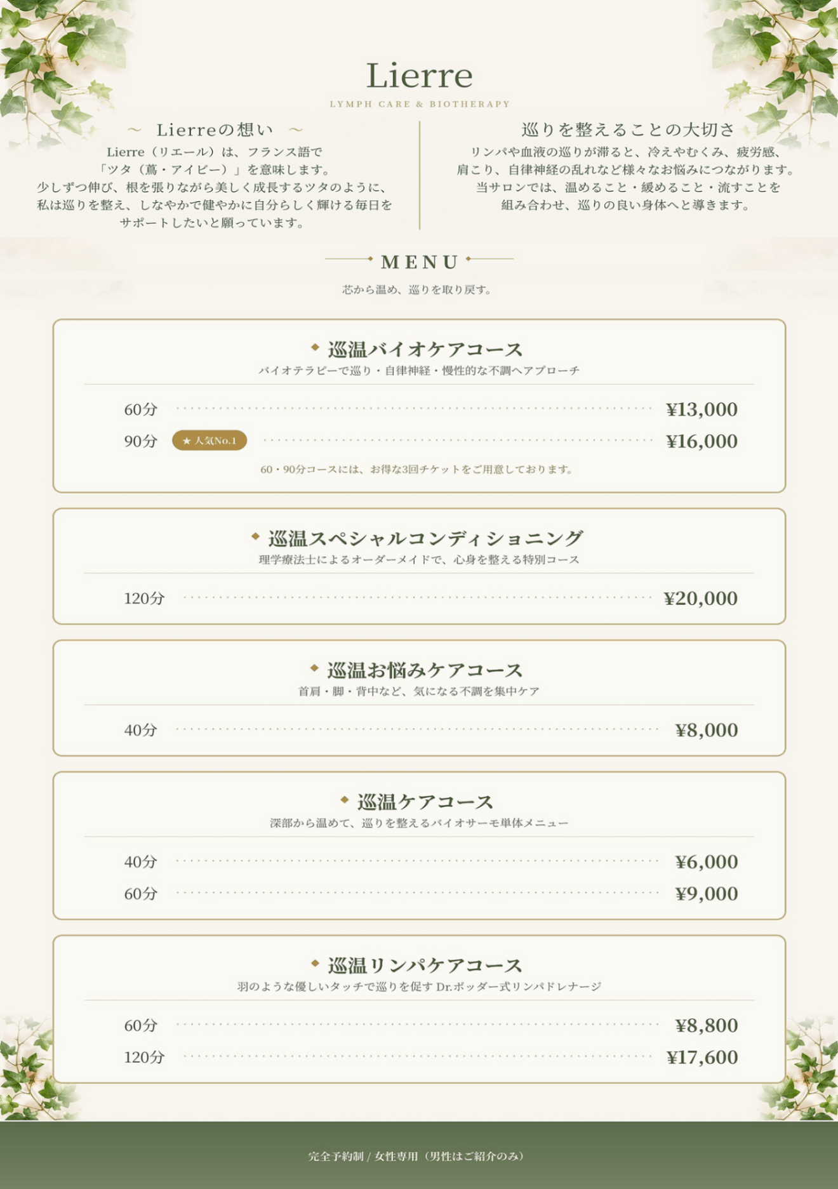The image size is (838, 1189).
Task: Click the diamond icon beside 巡温ケアコース
Action: coord(345,800)
